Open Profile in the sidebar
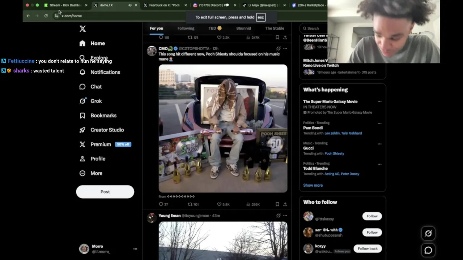Image resolution: width=463 pixels, height=260 pixels. [92, 159]
